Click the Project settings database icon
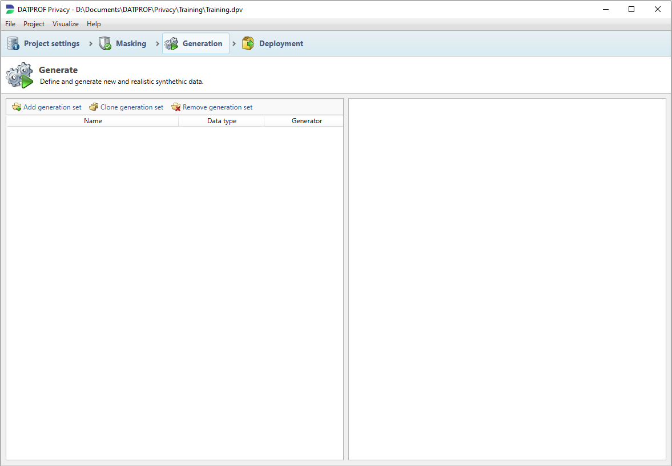Viewport: 672px width, 466px height. coord(13,43)
